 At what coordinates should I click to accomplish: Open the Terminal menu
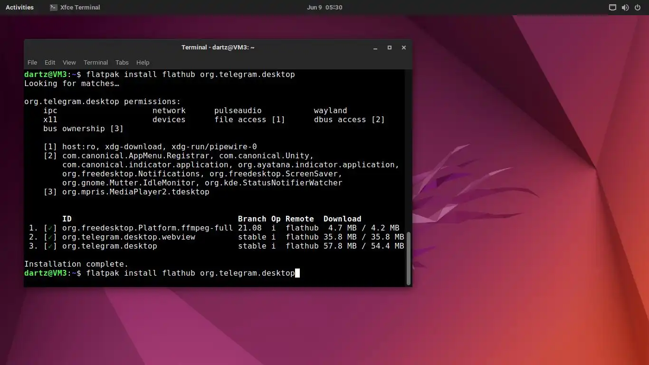coord(95,62)
